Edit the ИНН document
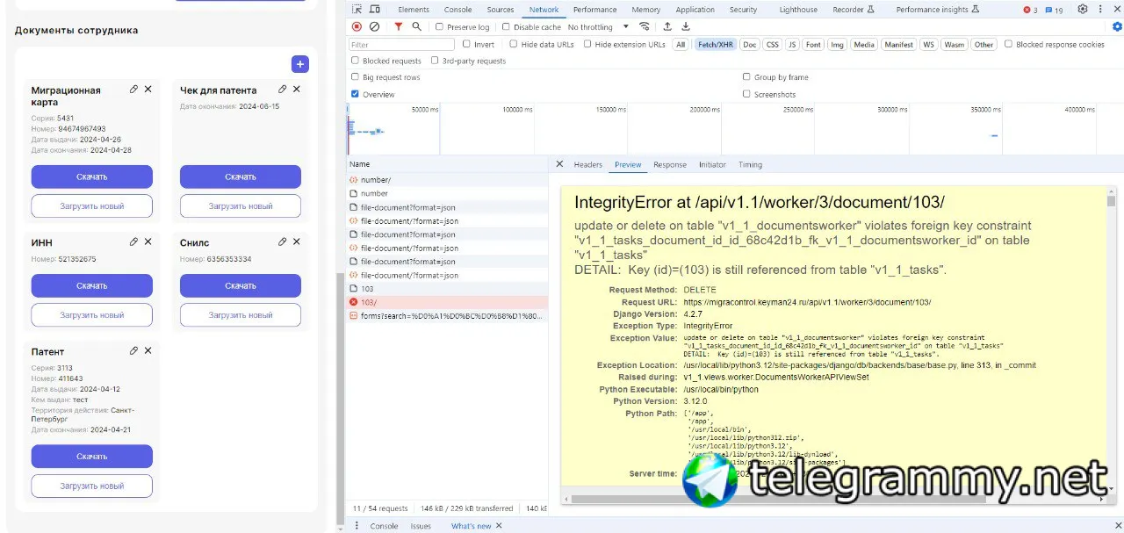 133,241
